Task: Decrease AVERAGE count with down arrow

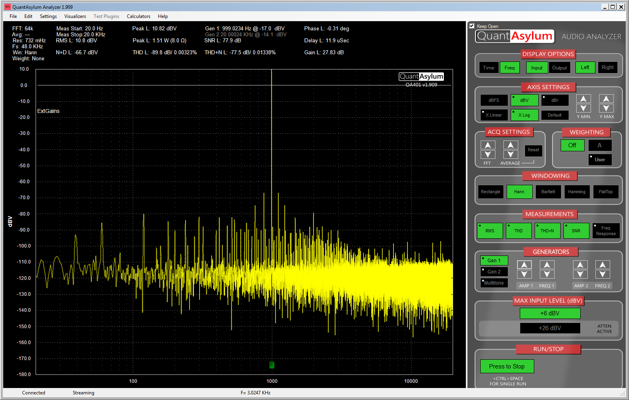Action: [x=511, y=154]
